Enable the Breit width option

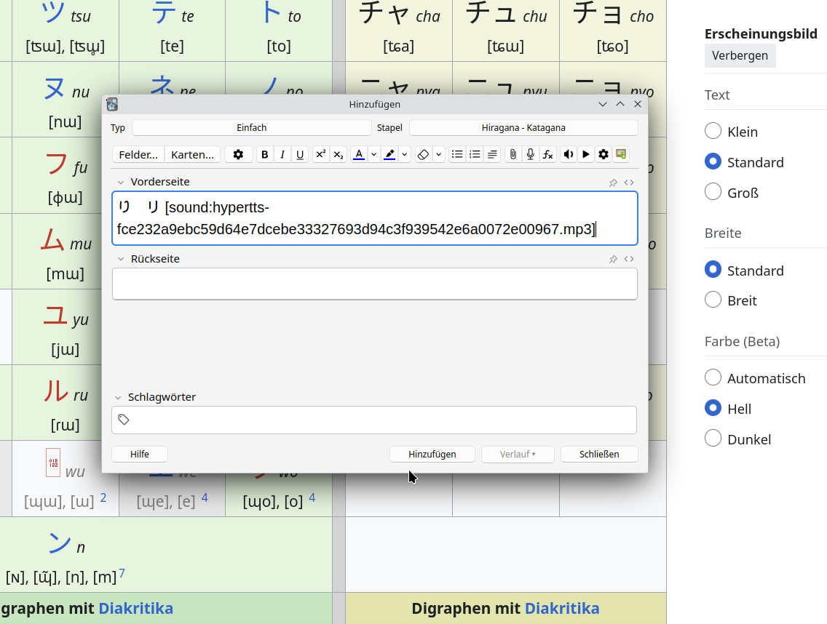713,299
